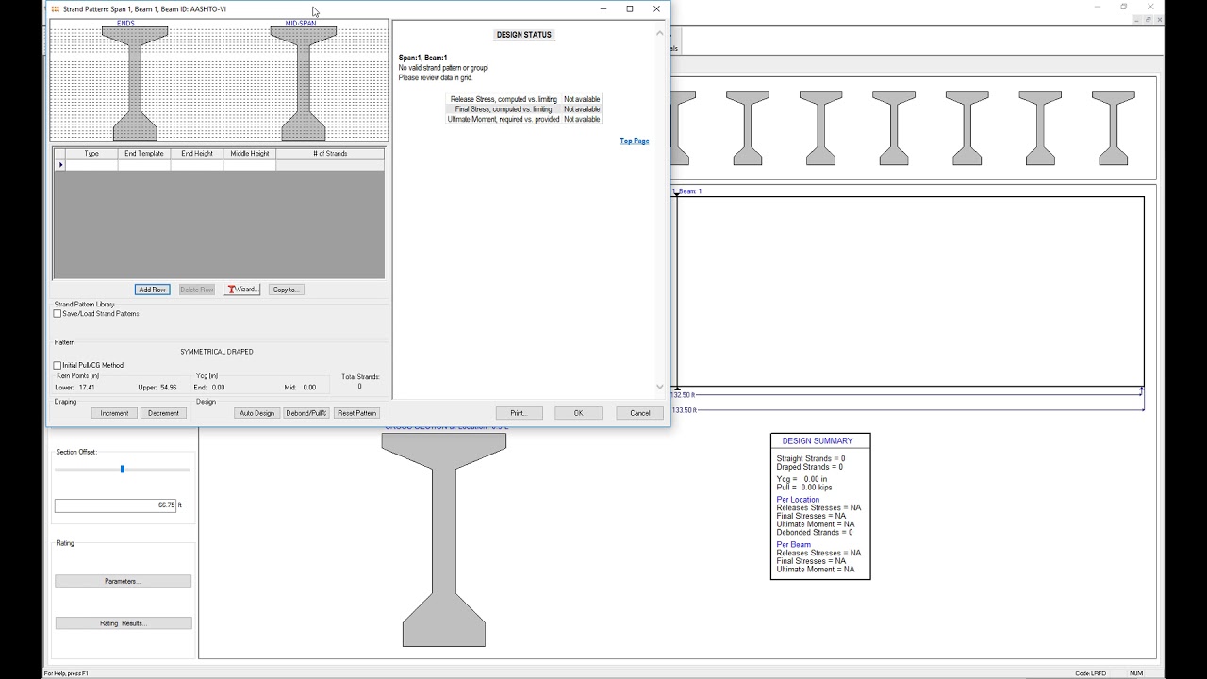Click the Code: LRFD status bar entry

point(1091,673)
